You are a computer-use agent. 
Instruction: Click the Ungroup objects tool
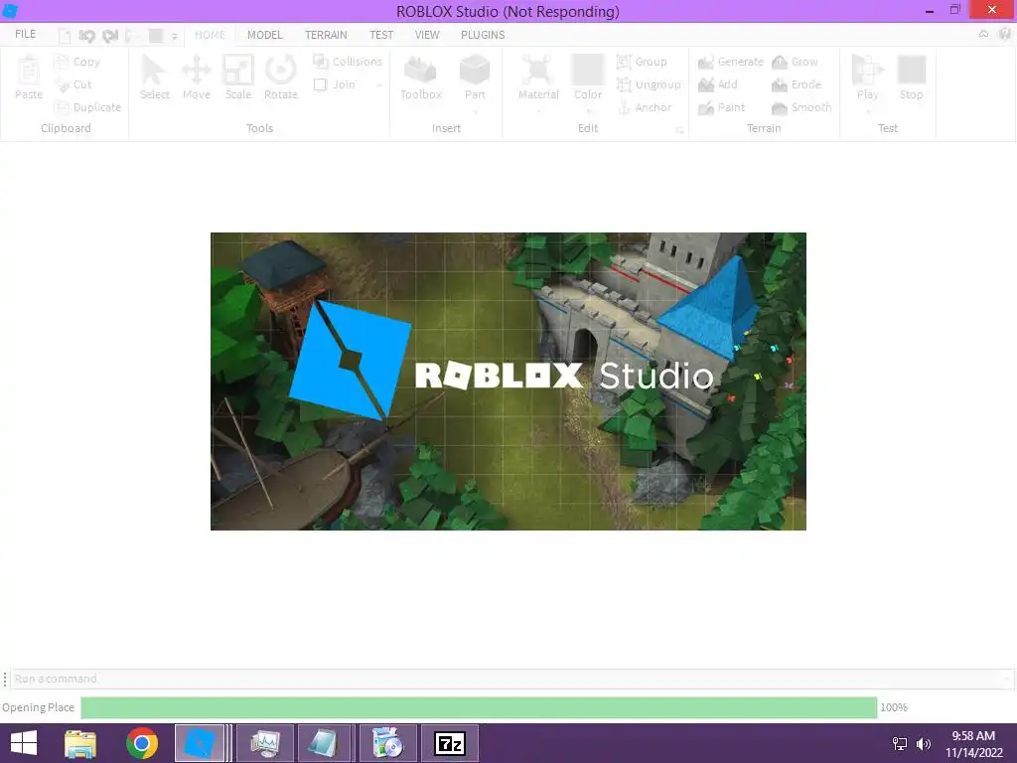click(x=649, y=84)
